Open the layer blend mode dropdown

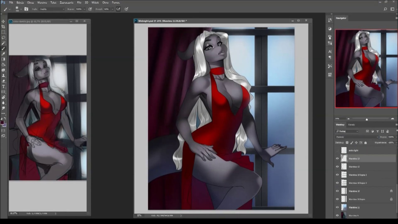(x=357, y=137)
